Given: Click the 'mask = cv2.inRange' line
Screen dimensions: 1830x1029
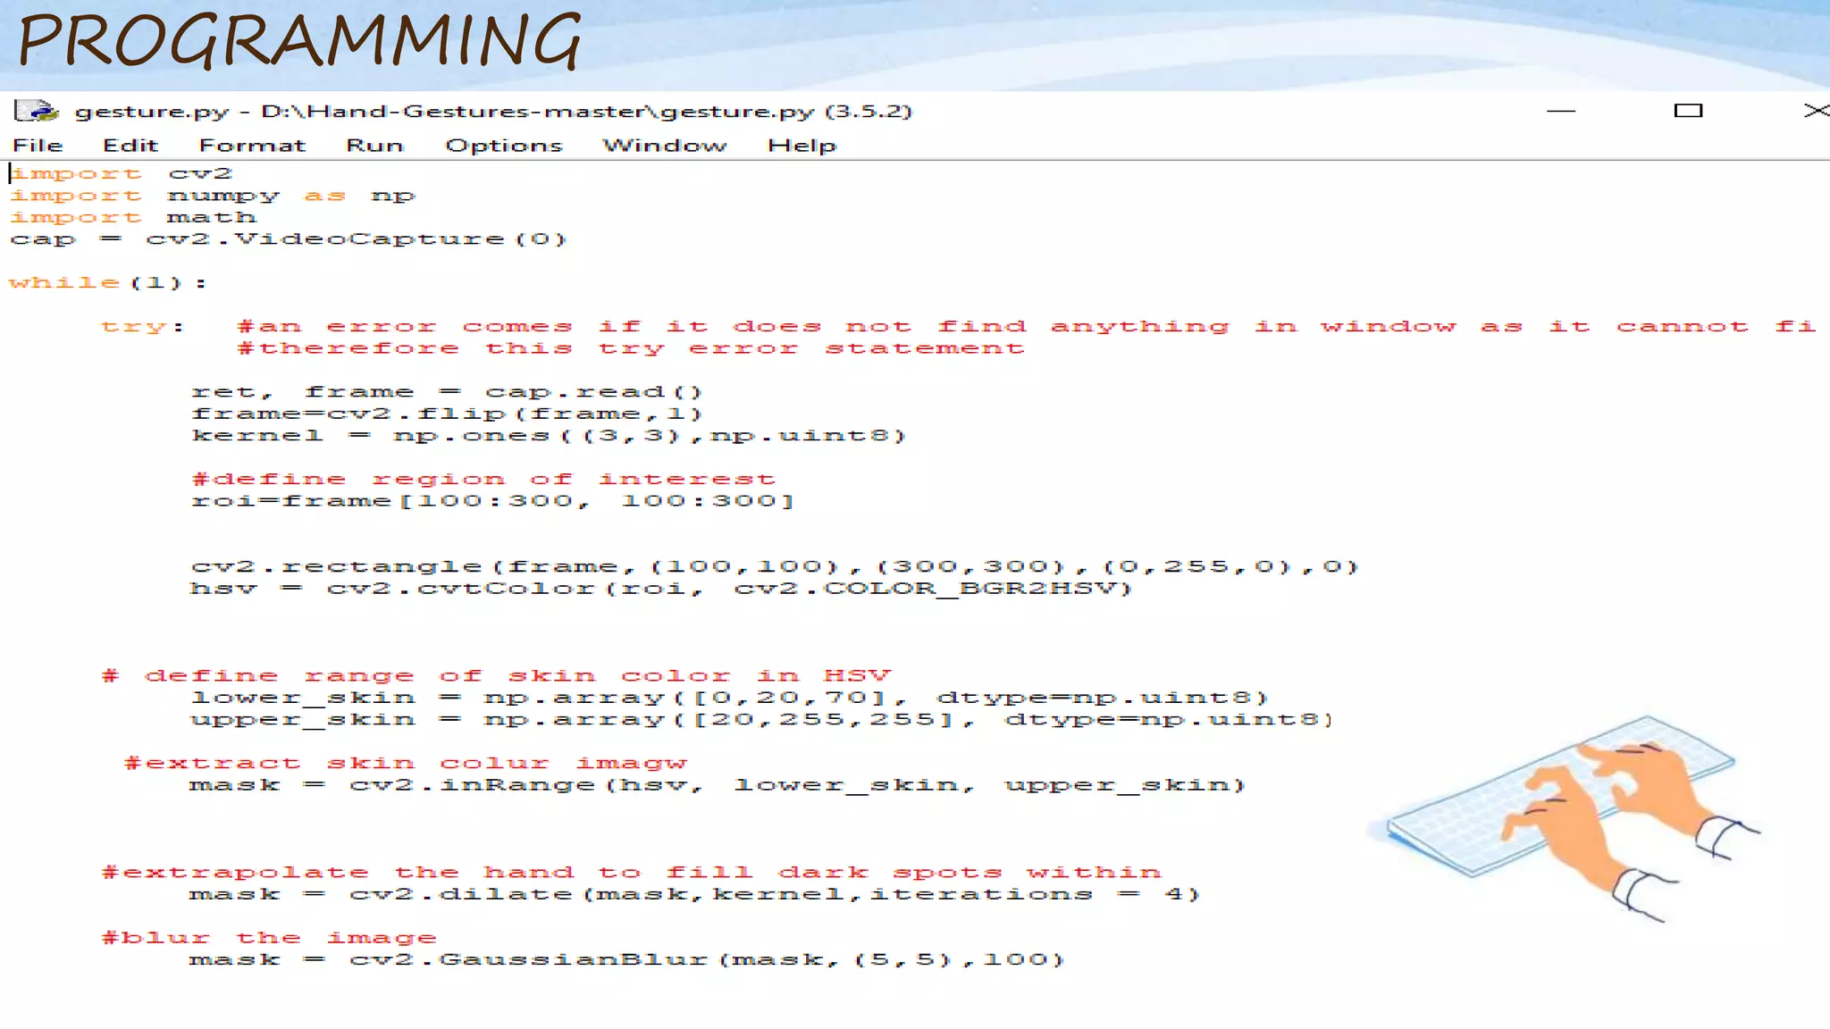Looking at the screenshot, I should click(718, 785).
